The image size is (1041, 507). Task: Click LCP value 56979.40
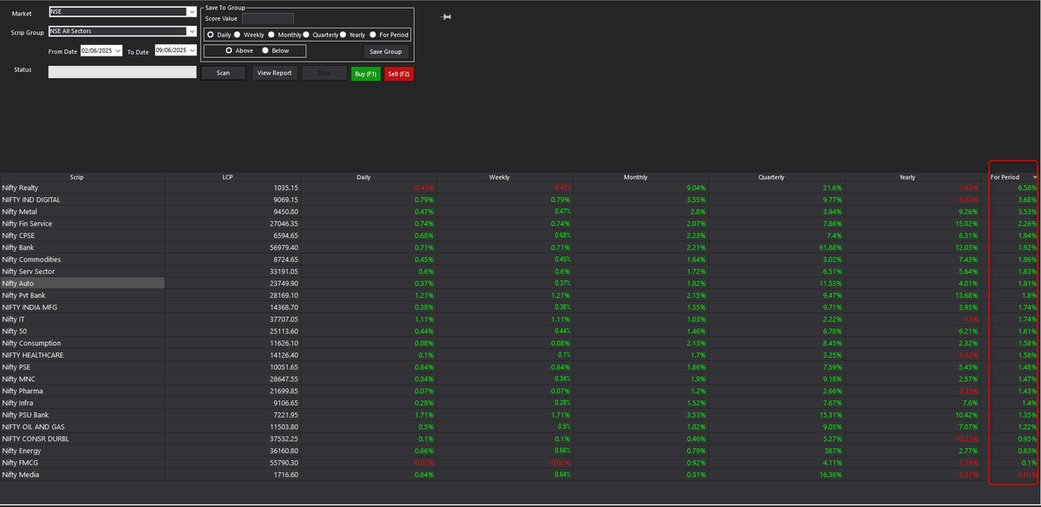[284, 247]
